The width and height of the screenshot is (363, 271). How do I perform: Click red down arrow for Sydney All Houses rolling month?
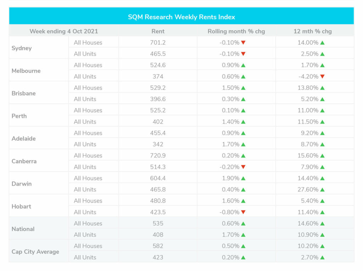point(243,43)
